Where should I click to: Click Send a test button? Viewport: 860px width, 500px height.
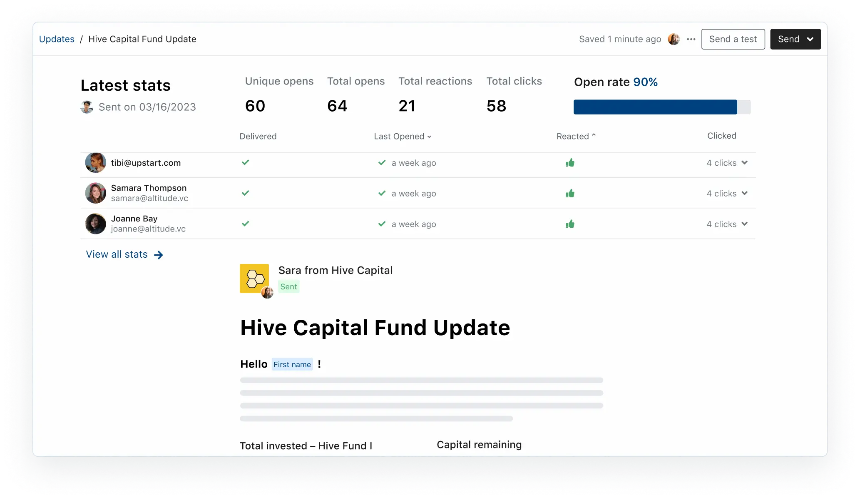[733, 39]
